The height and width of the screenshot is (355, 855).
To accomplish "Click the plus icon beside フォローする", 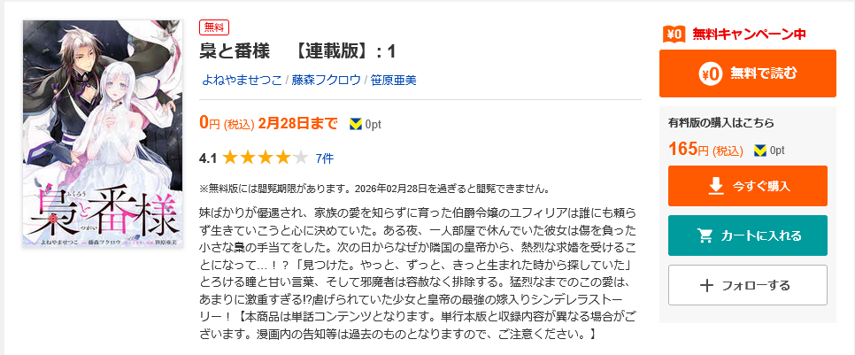I will (x=706, y=285).
